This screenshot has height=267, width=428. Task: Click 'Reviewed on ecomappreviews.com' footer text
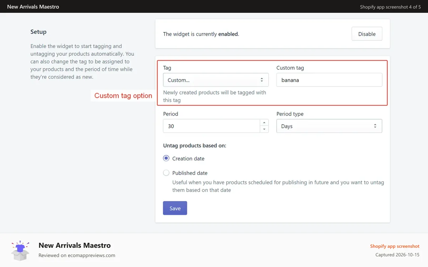click(77, 255)
